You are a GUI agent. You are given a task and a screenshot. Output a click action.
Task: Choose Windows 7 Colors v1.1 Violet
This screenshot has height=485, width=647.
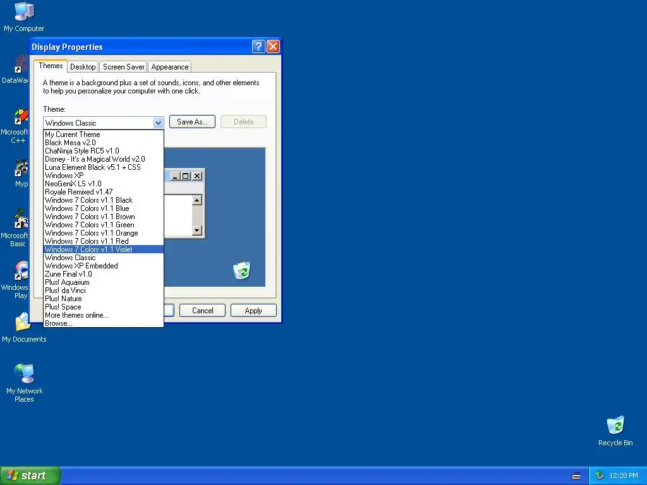coord(104,249)
